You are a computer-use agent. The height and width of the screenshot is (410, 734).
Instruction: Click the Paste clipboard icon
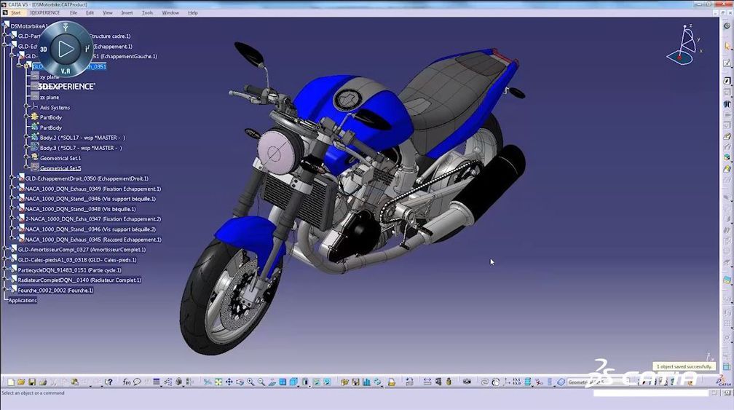[74, 382]
